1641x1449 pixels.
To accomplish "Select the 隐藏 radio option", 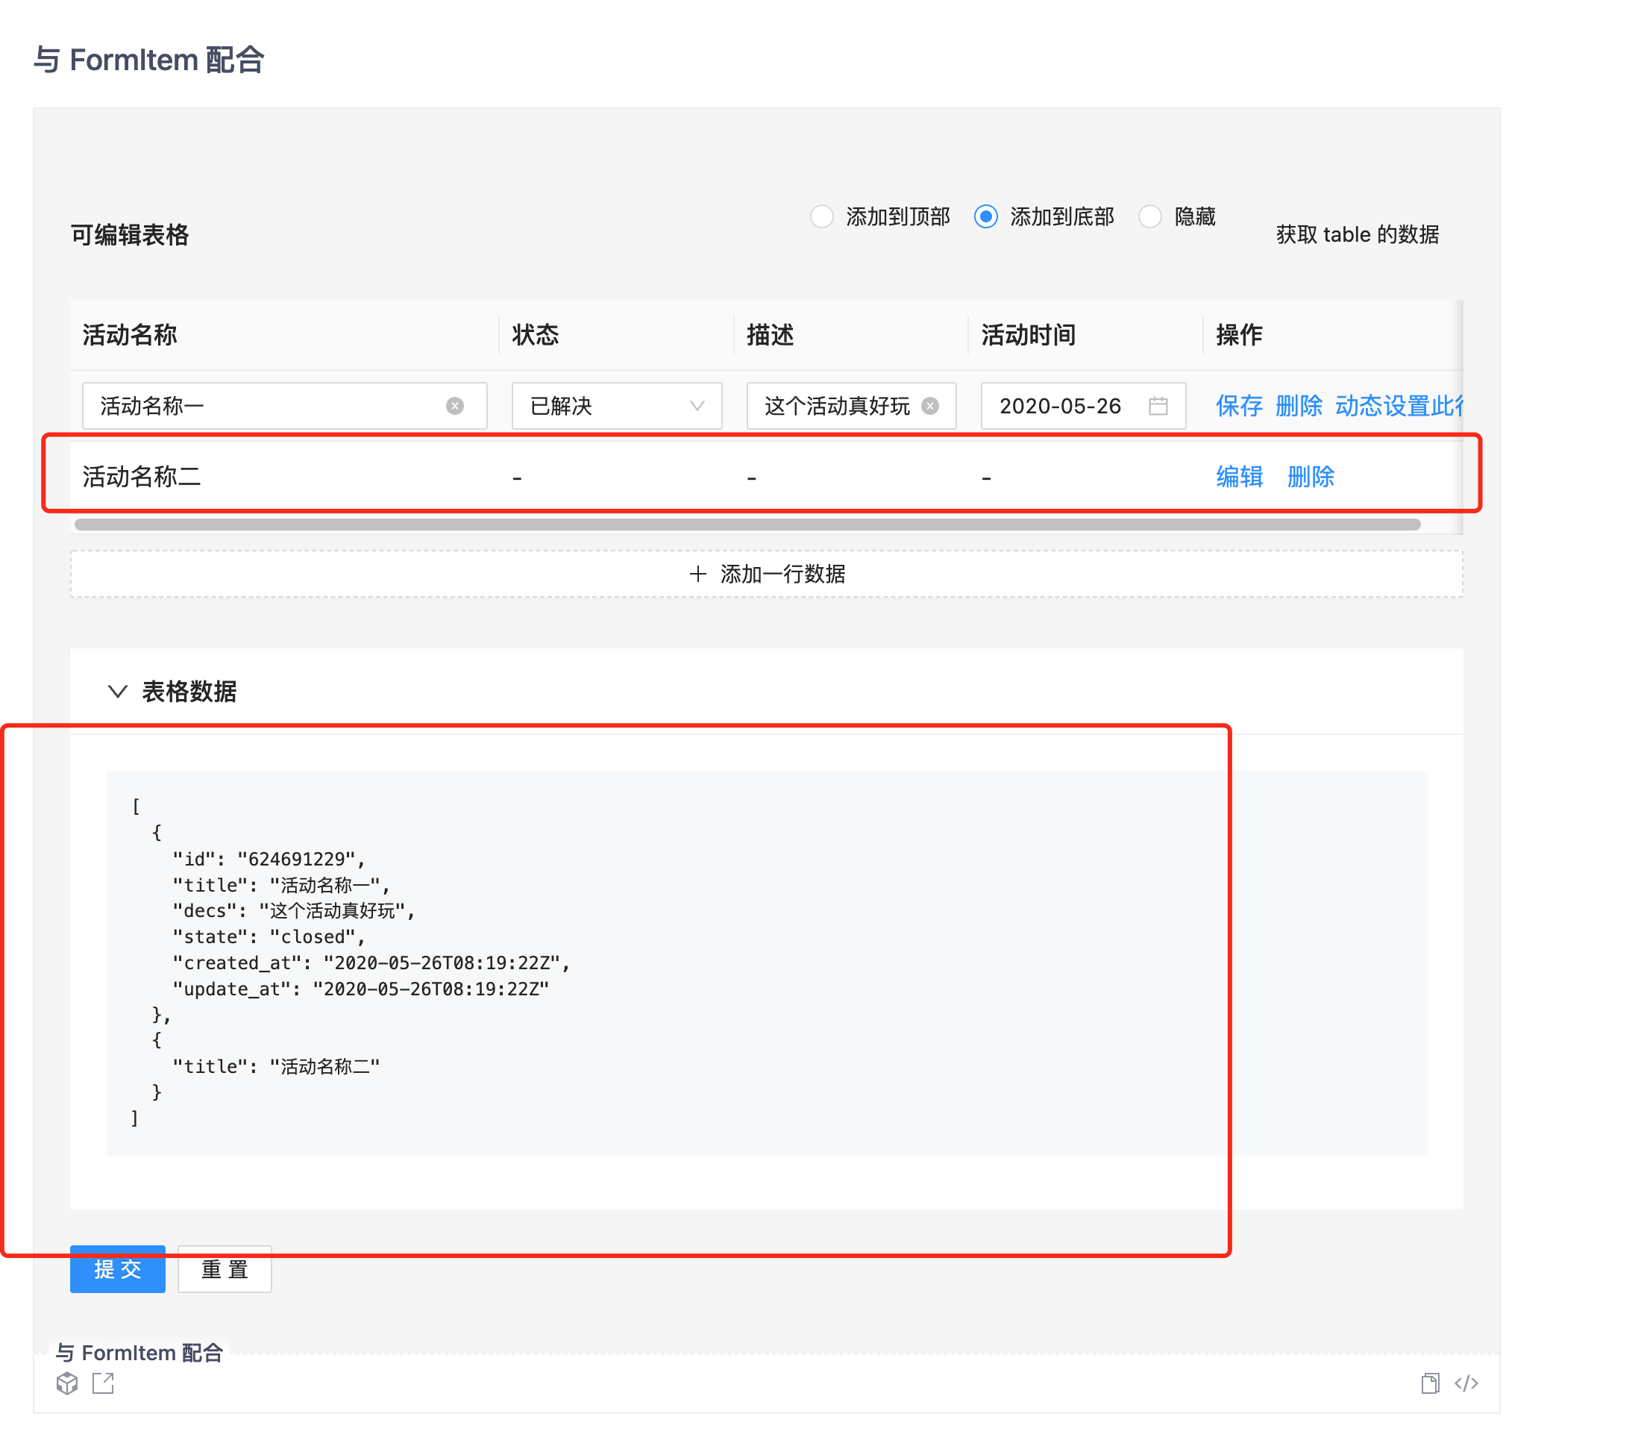I will pos(1149,217).
